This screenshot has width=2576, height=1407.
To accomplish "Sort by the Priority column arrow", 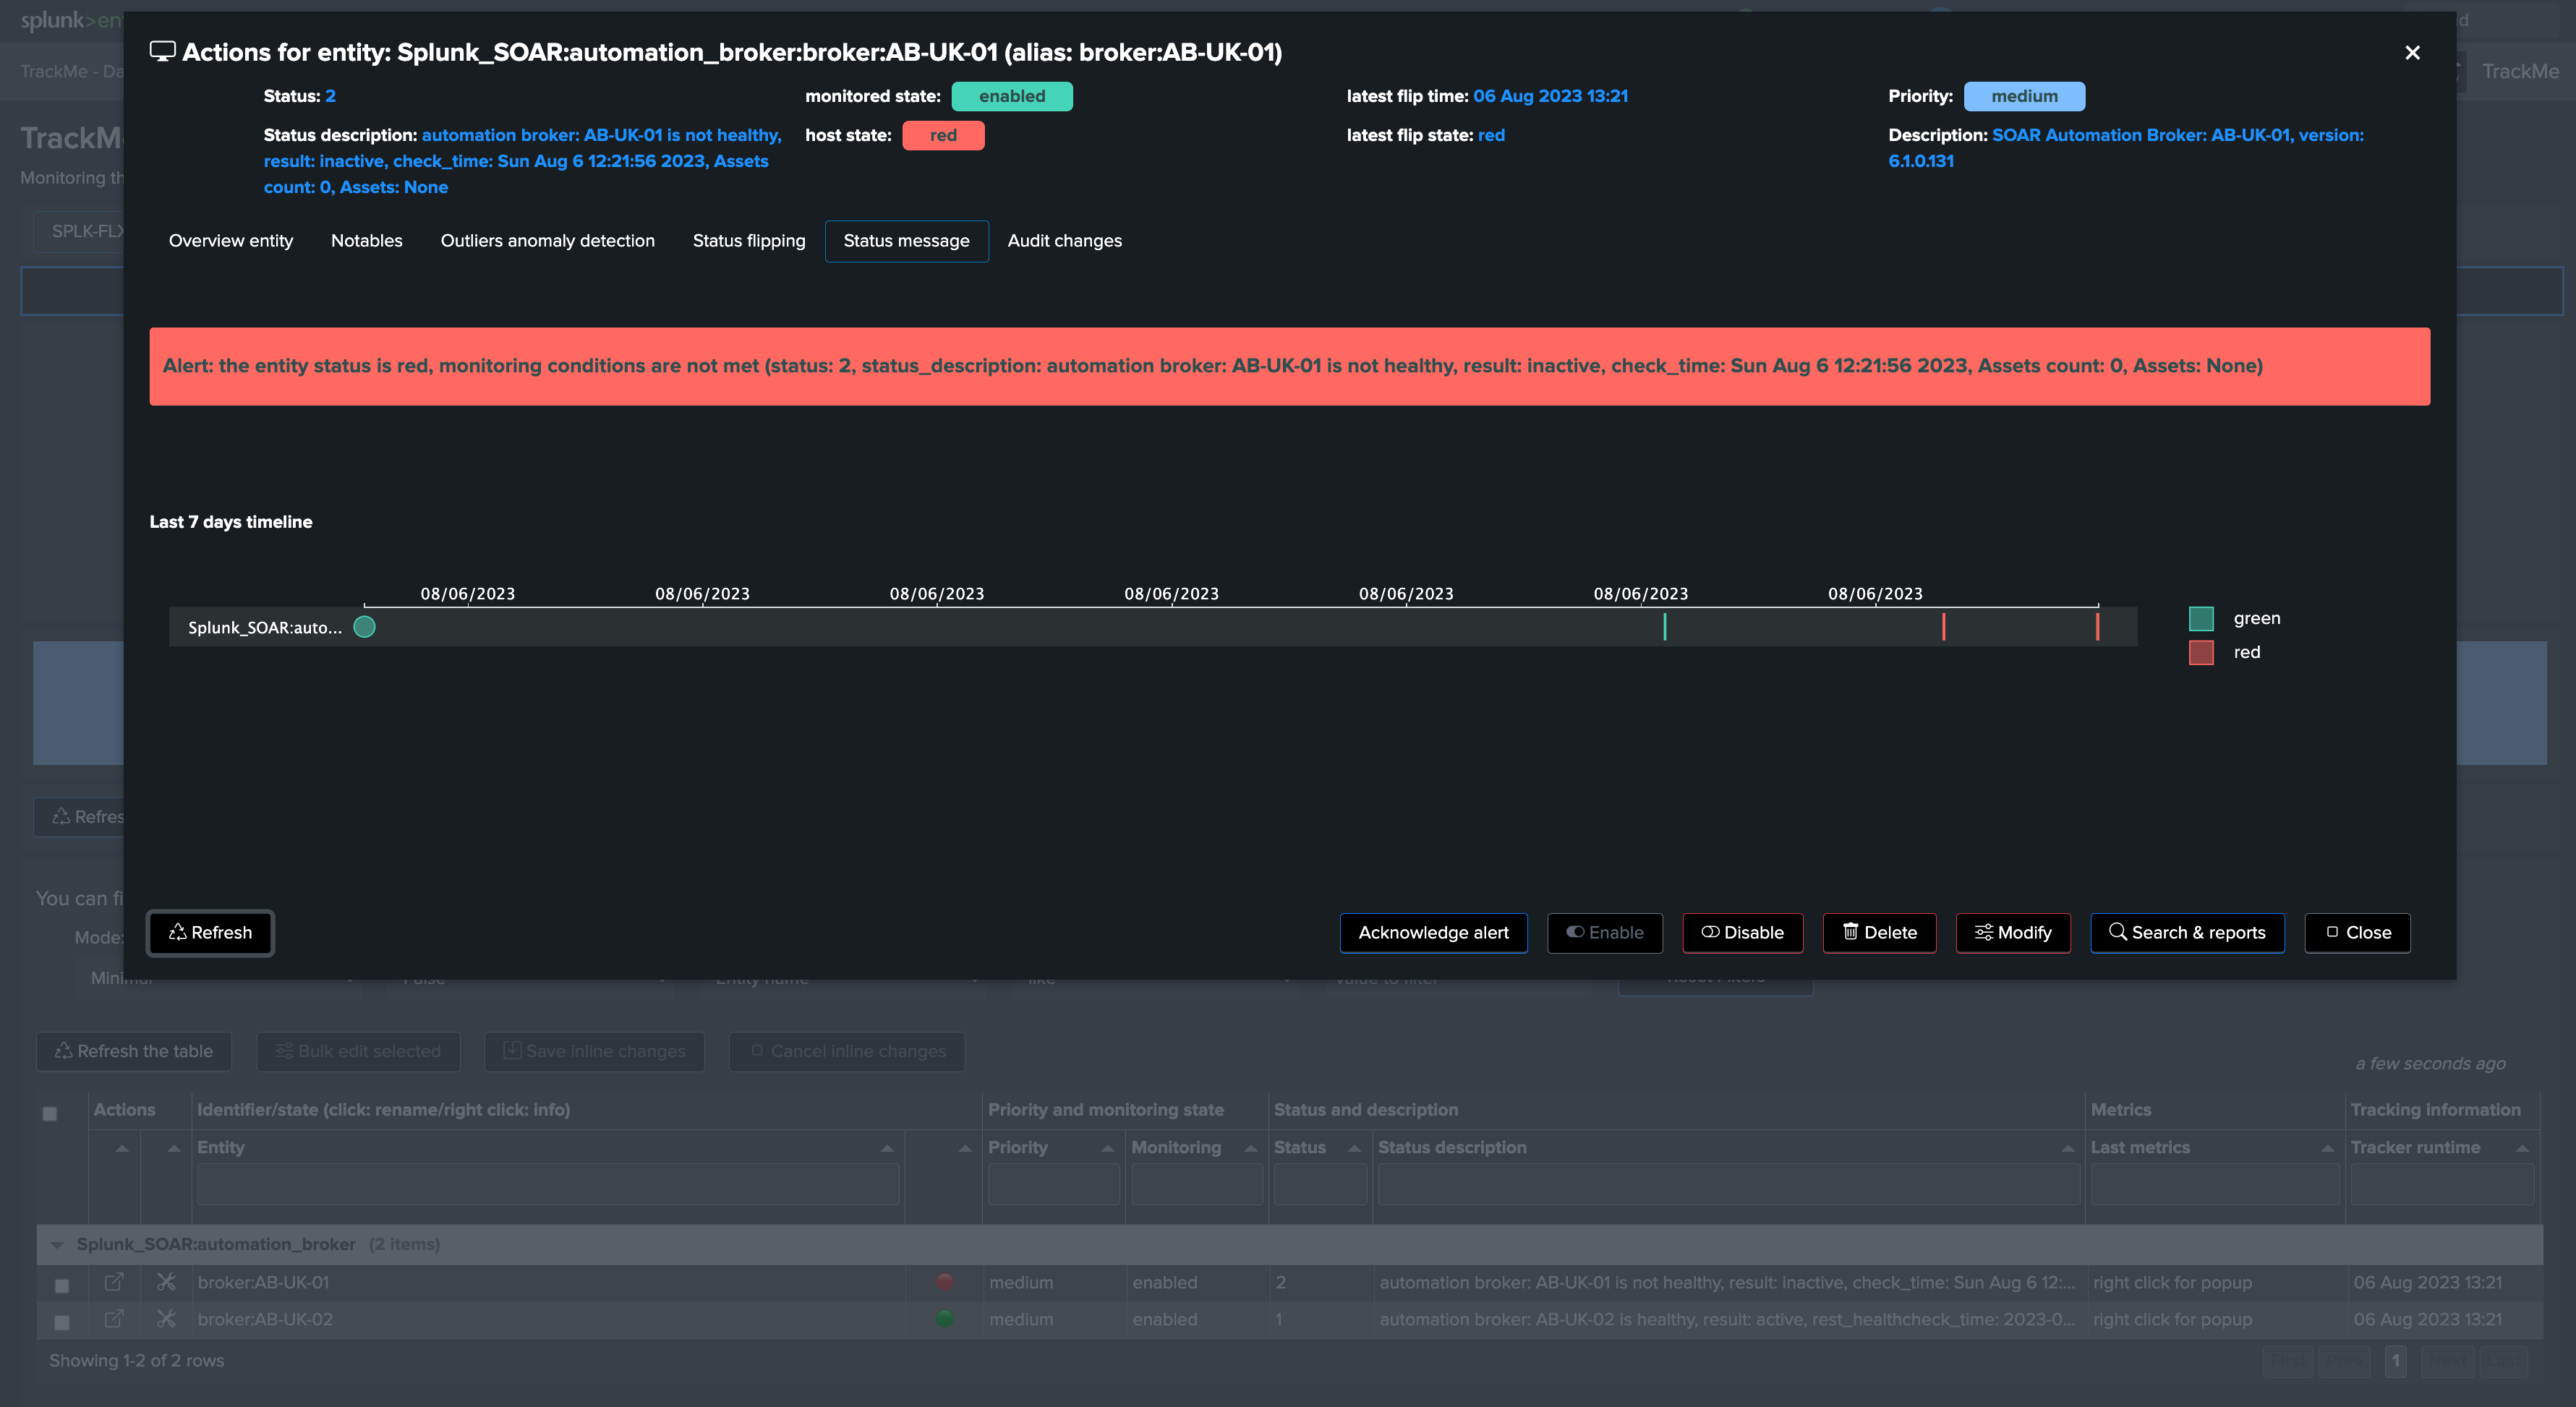I will coord(1107,1149).
